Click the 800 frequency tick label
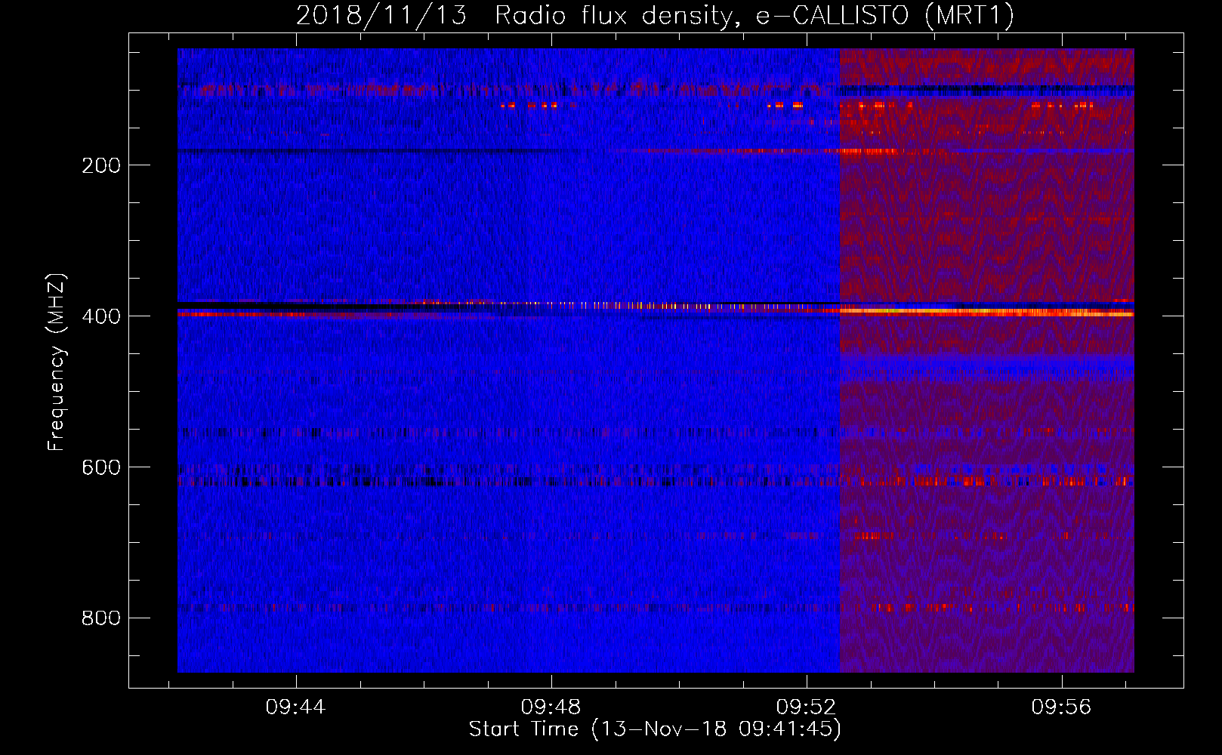The image size is (1222, 755). pos(101,618)
